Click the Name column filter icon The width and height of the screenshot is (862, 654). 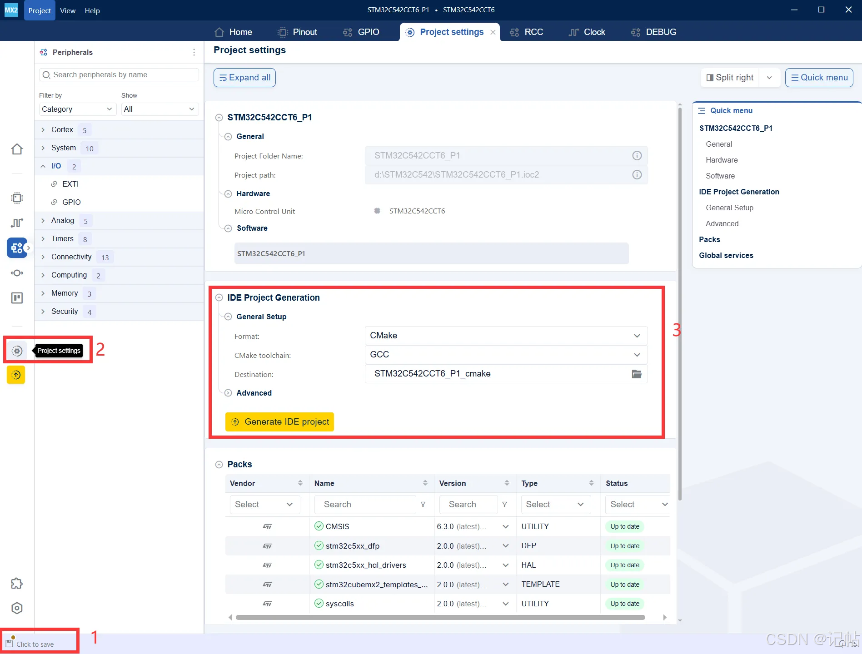(x=423, y=504)
